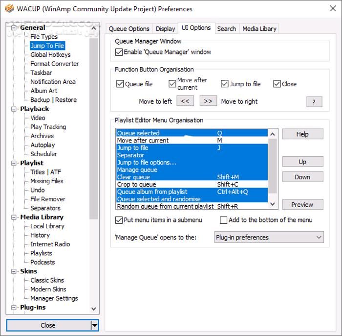Select Global Hotkeys in the tree
342x336 pixels.
coord(50,55)
